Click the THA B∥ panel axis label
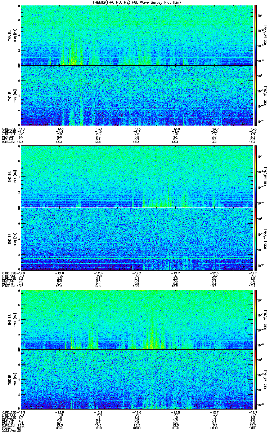This screenshot has width=270, height=433. (x=10, y=95)
